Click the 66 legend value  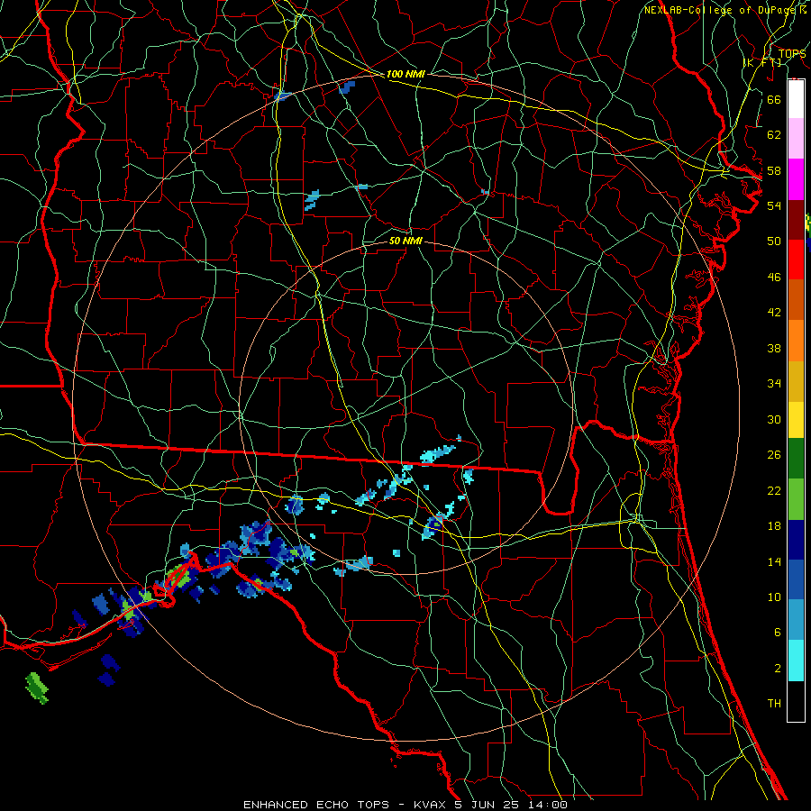(x=774, y=99)
